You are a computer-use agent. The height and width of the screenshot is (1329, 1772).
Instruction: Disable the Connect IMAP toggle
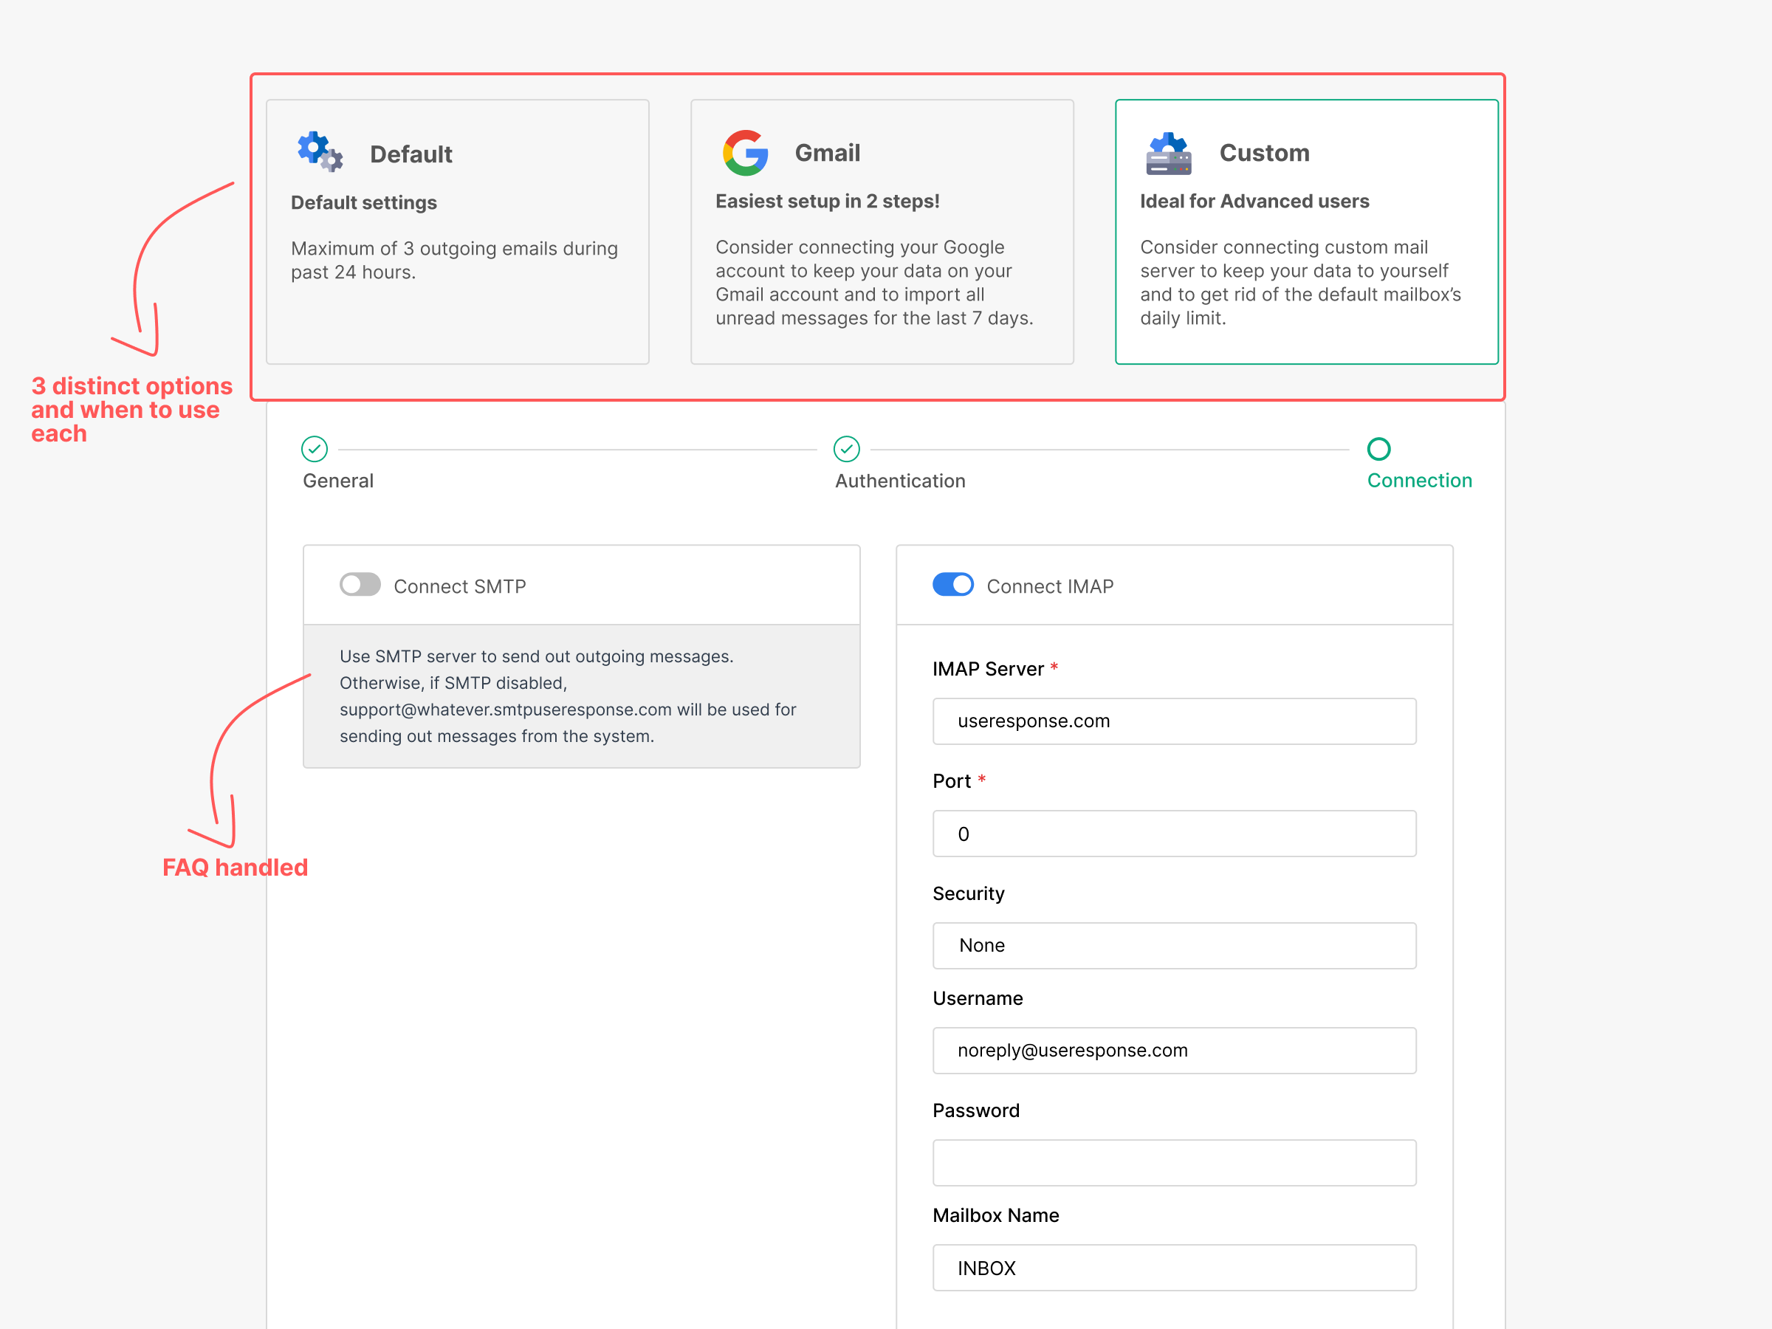[952, 585]
